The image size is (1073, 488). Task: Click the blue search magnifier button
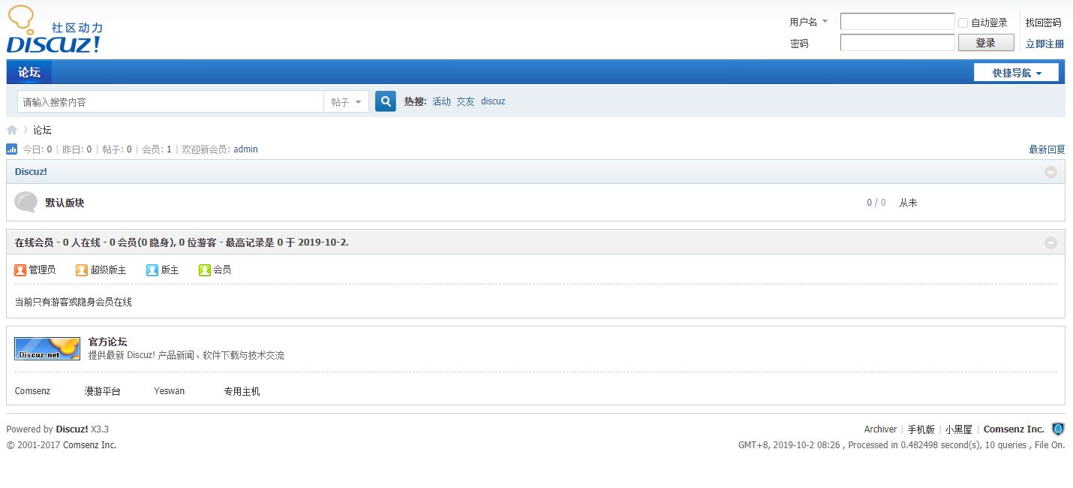pos(385,101)
